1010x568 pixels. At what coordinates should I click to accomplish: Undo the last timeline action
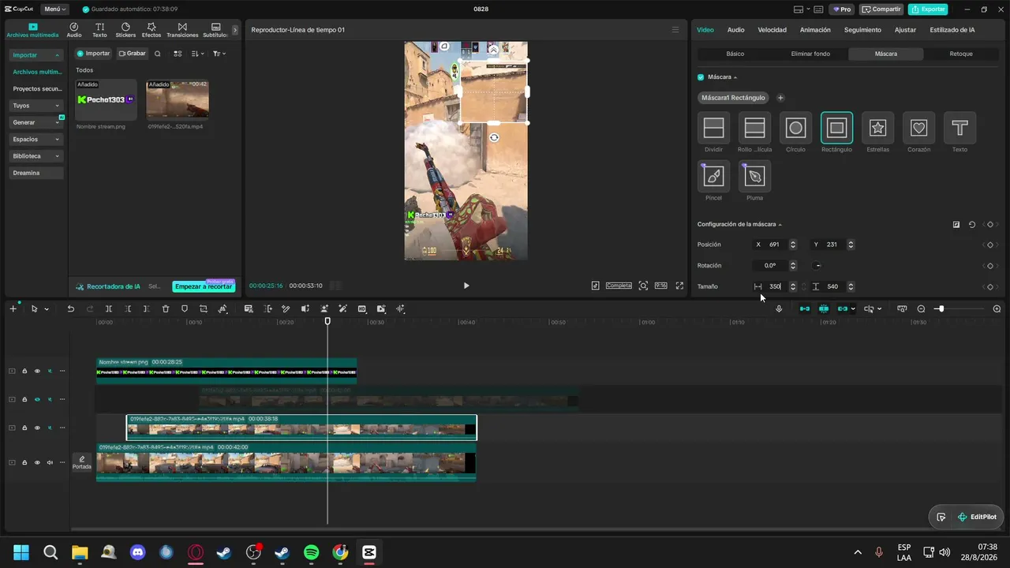click(x=70, y=309)
